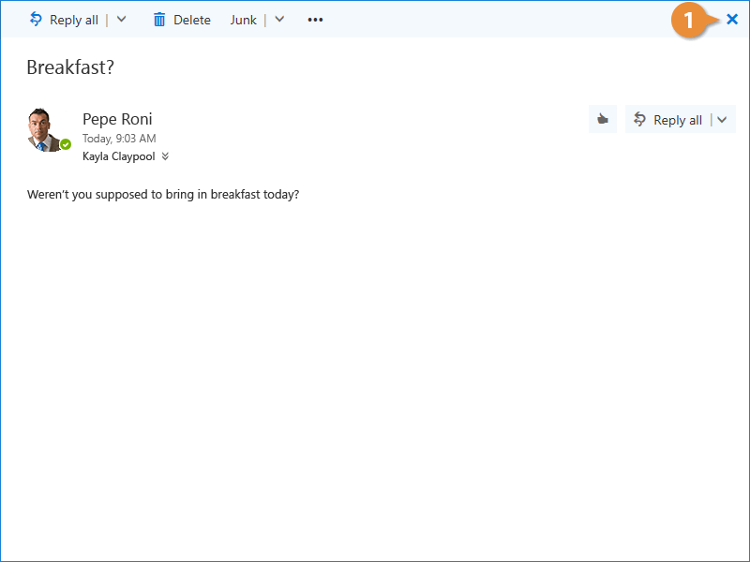Viewport: 750px width, 562px height.
Task: Click the Reply all button beside the sender
Action: coord(668,120)
